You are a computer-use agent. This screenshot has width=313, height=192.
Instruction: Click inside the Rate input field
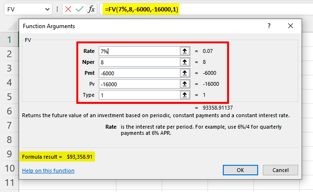point(138,51)
